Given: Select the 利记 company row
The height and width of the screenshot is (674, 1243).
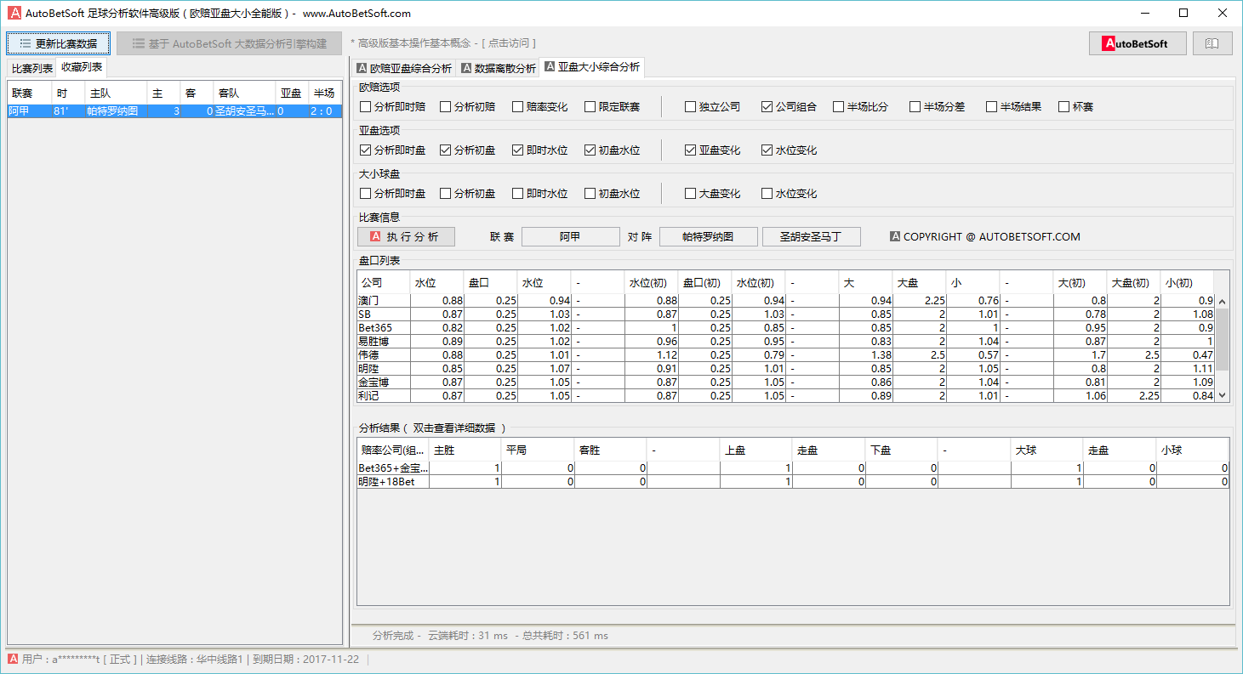Looking at the screenshot, I should click(785, 396).
